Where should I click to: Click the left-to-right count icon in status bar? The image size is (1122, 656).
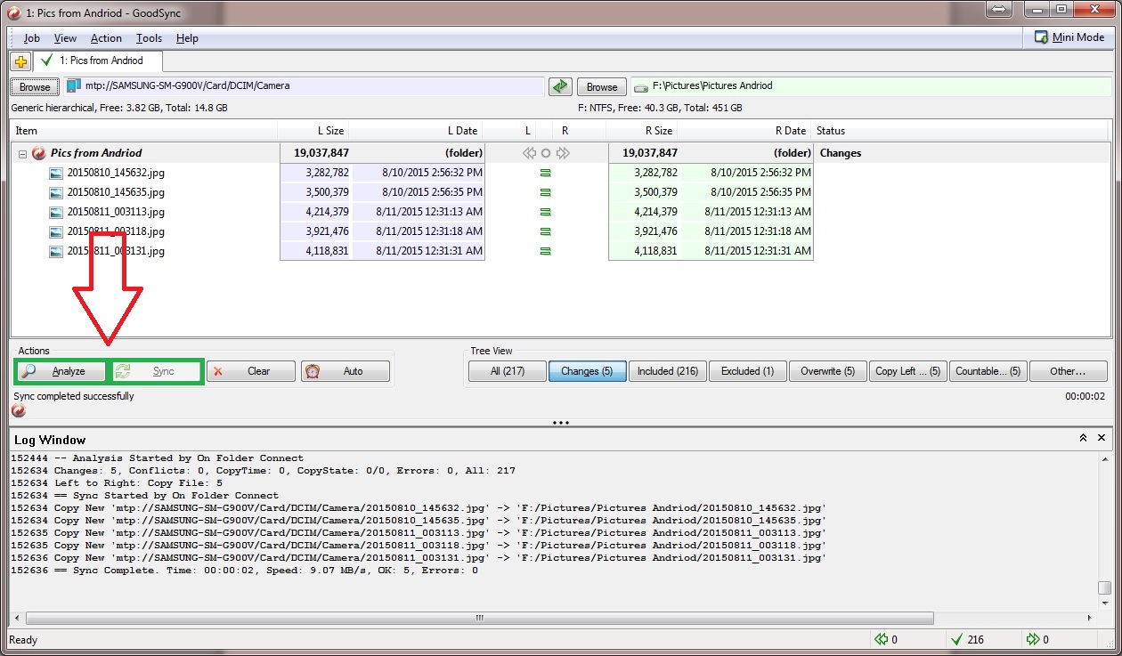pos(1034,639)
